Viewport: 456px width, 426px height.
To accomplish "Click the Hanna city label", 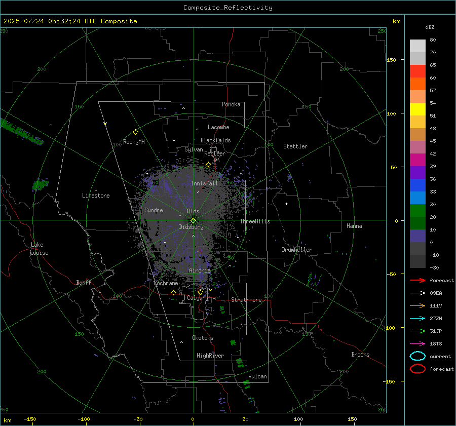I will click(x=354, y=226).
